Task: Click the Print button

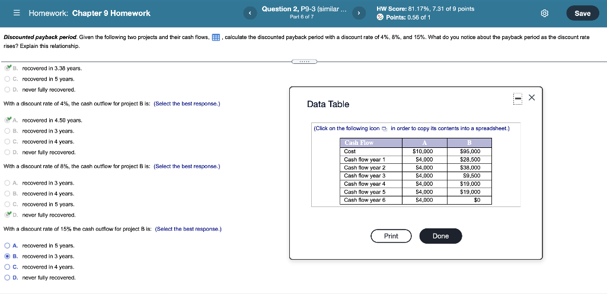Action: pos(391,236)
